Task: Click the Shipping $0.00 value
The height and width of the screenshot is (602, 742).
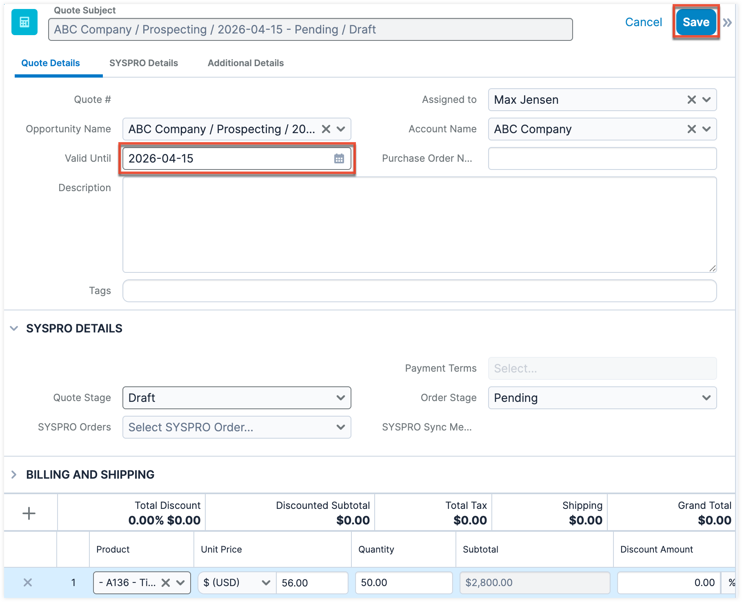Action: coord(586,520)
